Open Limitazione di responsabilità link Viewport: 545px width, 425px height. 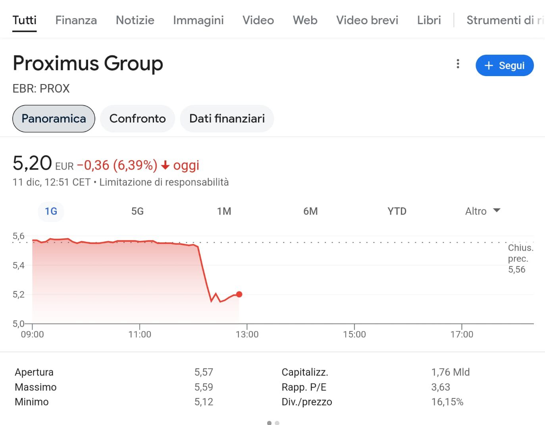[x=164, y=182]
